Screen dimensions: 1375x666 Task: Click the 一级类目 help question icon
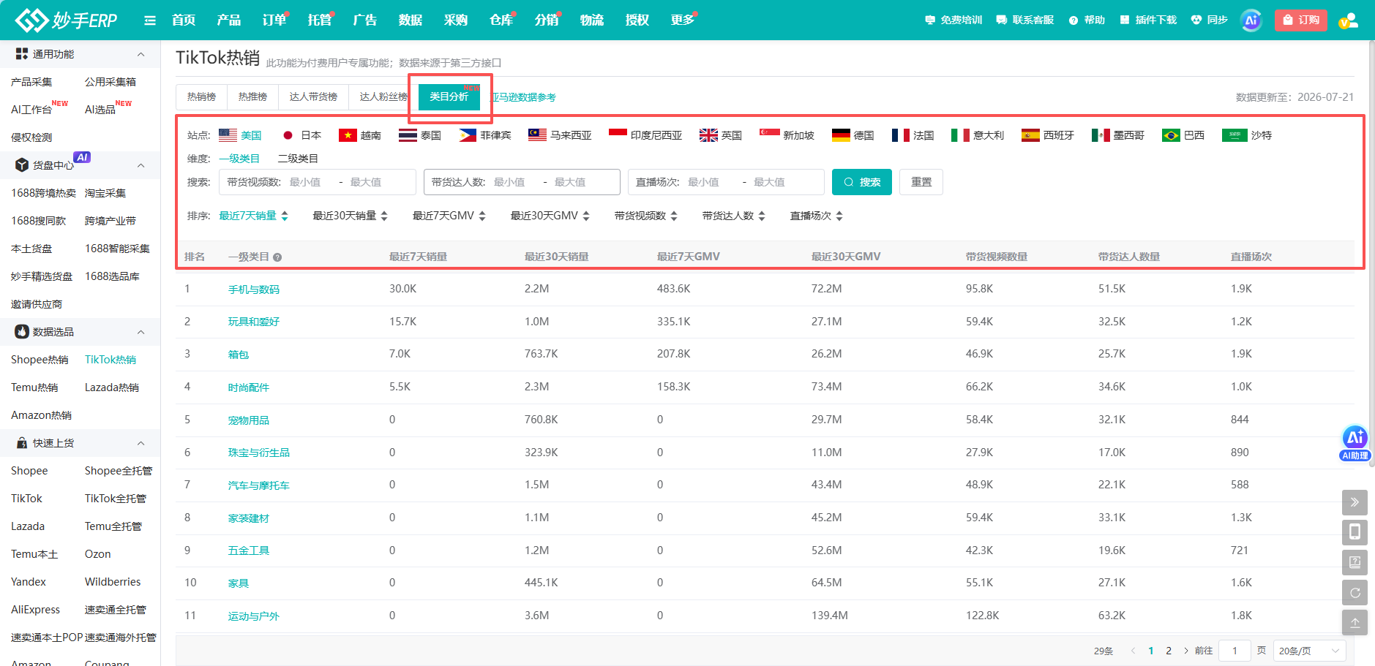click(x=277, y=257)
